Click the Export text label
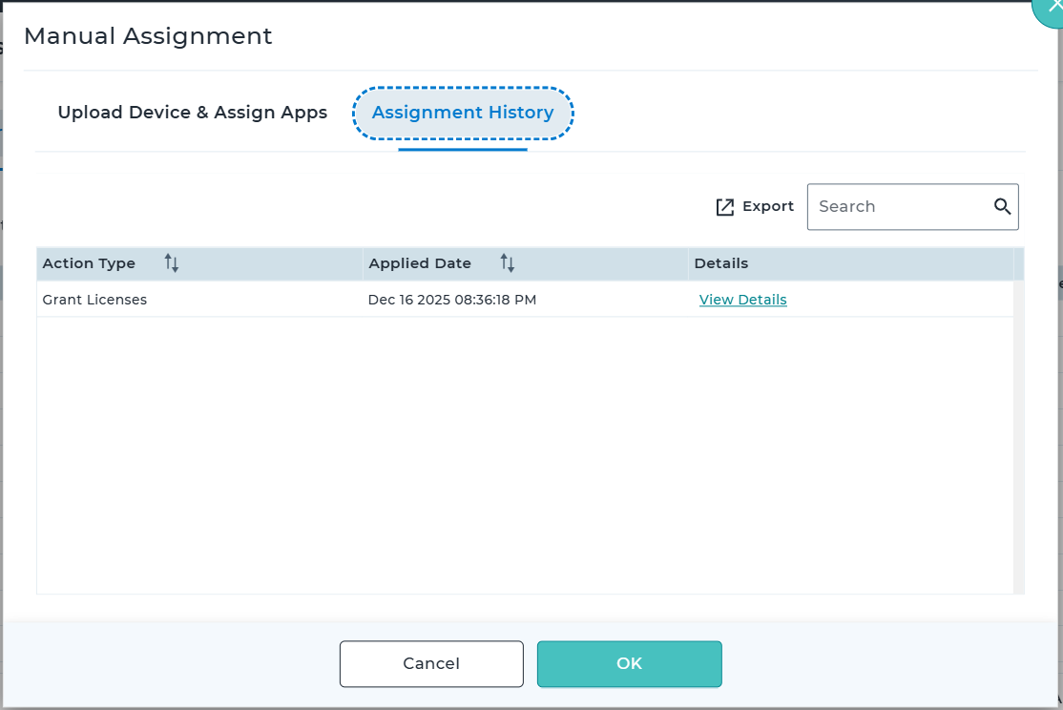 [x=768, y=206]
